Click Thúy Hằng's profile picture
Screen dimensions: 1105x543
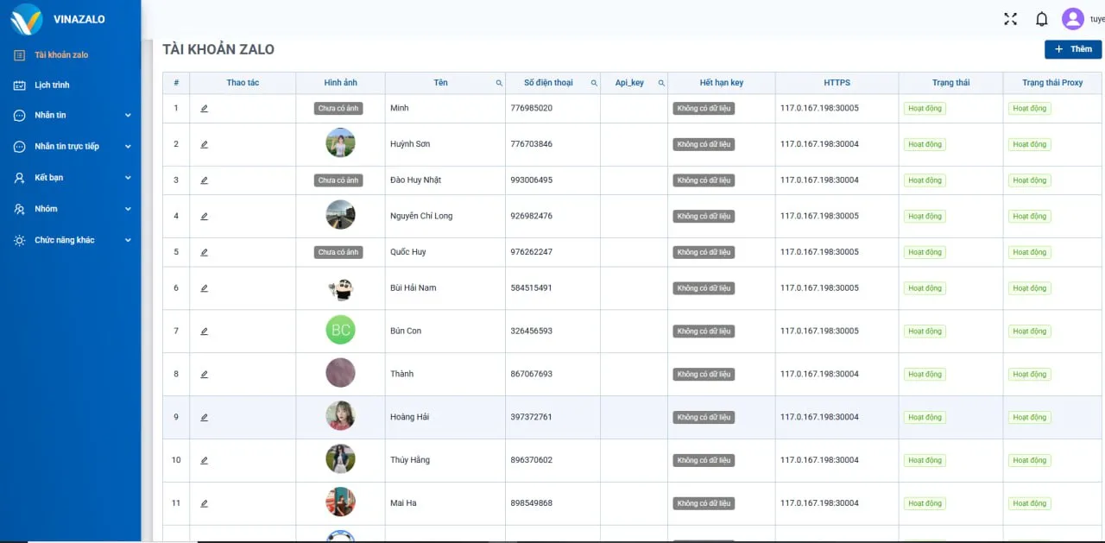[x=340, y=459]
